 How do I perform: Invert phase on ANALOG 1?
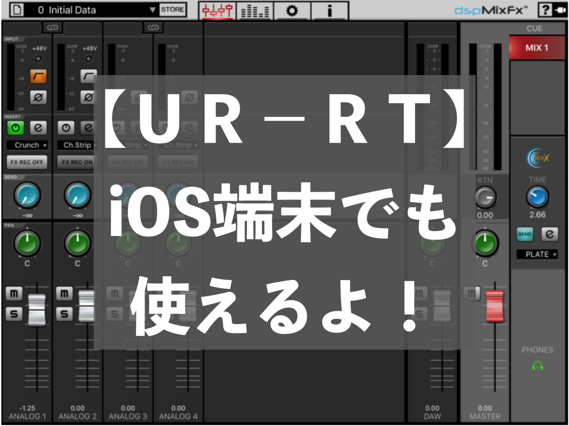click(x=38, y=98)
